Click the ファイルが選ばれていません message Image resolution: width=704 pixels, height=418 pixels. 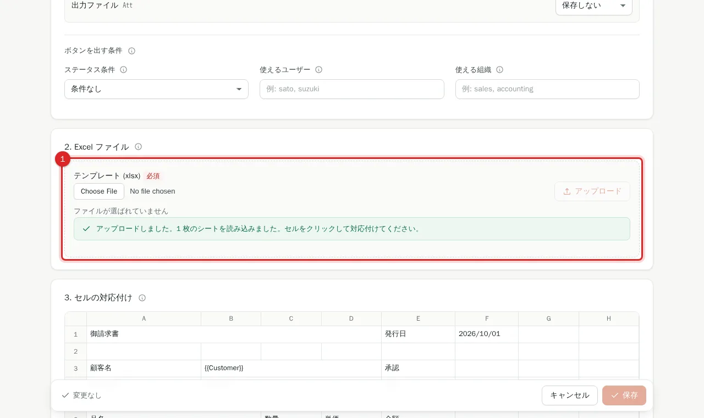pyautogui.click(x=121, y=211)
